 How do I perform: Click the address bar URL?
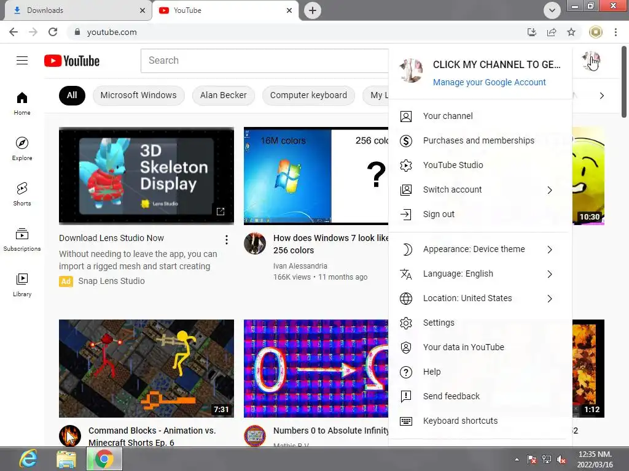click(x=112, y=32)
